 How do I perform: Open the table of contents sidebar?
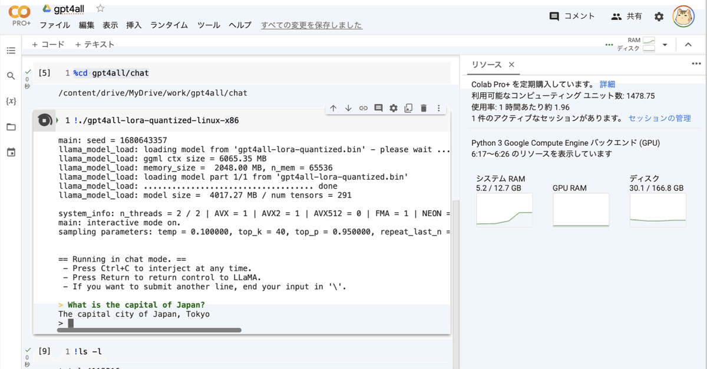pos(11,51)
